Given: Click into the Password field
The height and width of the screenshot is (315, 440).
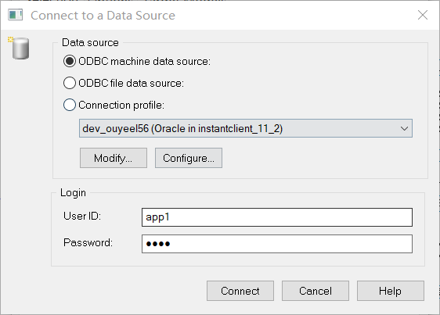Looking at the screenshot, I should pos(277,244).
